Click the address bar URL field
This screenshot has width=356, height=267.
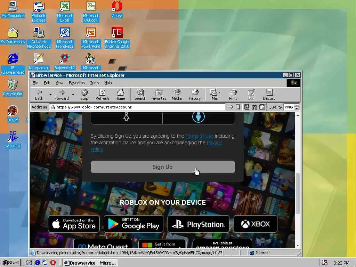coord(137,107)
